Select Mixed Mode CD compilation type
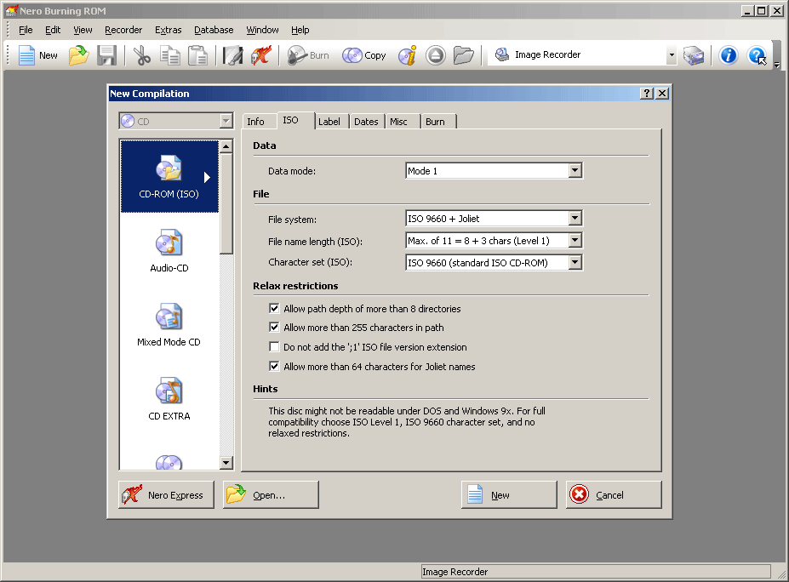 (x=169, y=324)
